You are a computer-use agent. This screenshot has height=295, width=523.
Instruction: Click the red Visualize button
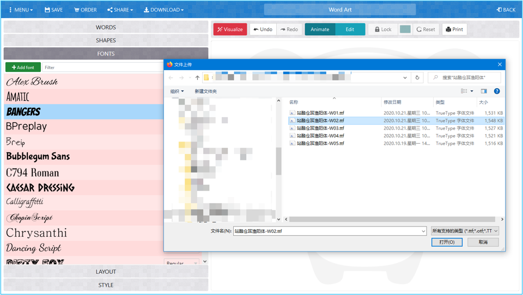(230, 29)
